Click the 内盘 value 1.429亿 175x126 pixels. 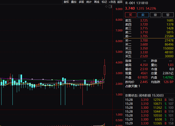[168, 77]
